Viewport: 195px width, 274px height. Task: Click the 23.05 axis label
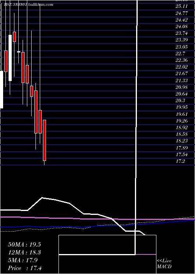[x=181, y=47]
